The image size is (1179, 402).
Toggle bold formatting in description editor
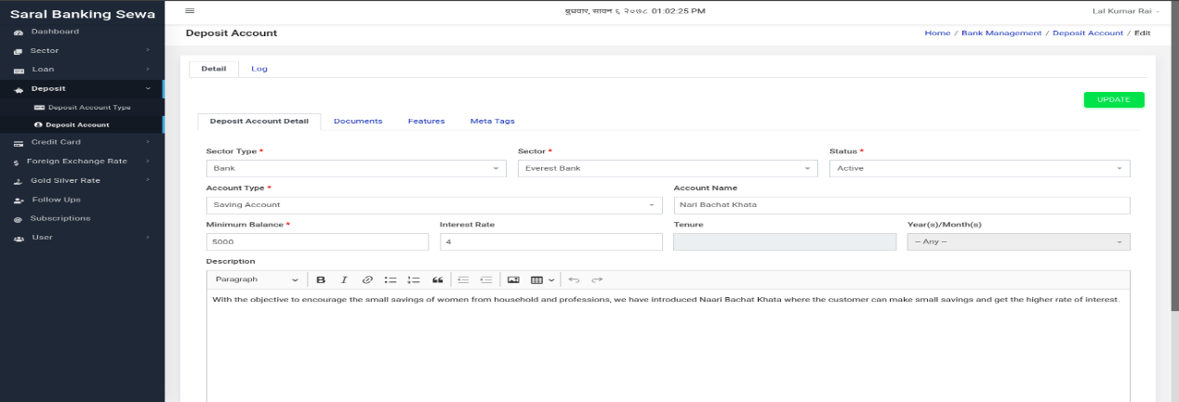(x=321, y=279)
